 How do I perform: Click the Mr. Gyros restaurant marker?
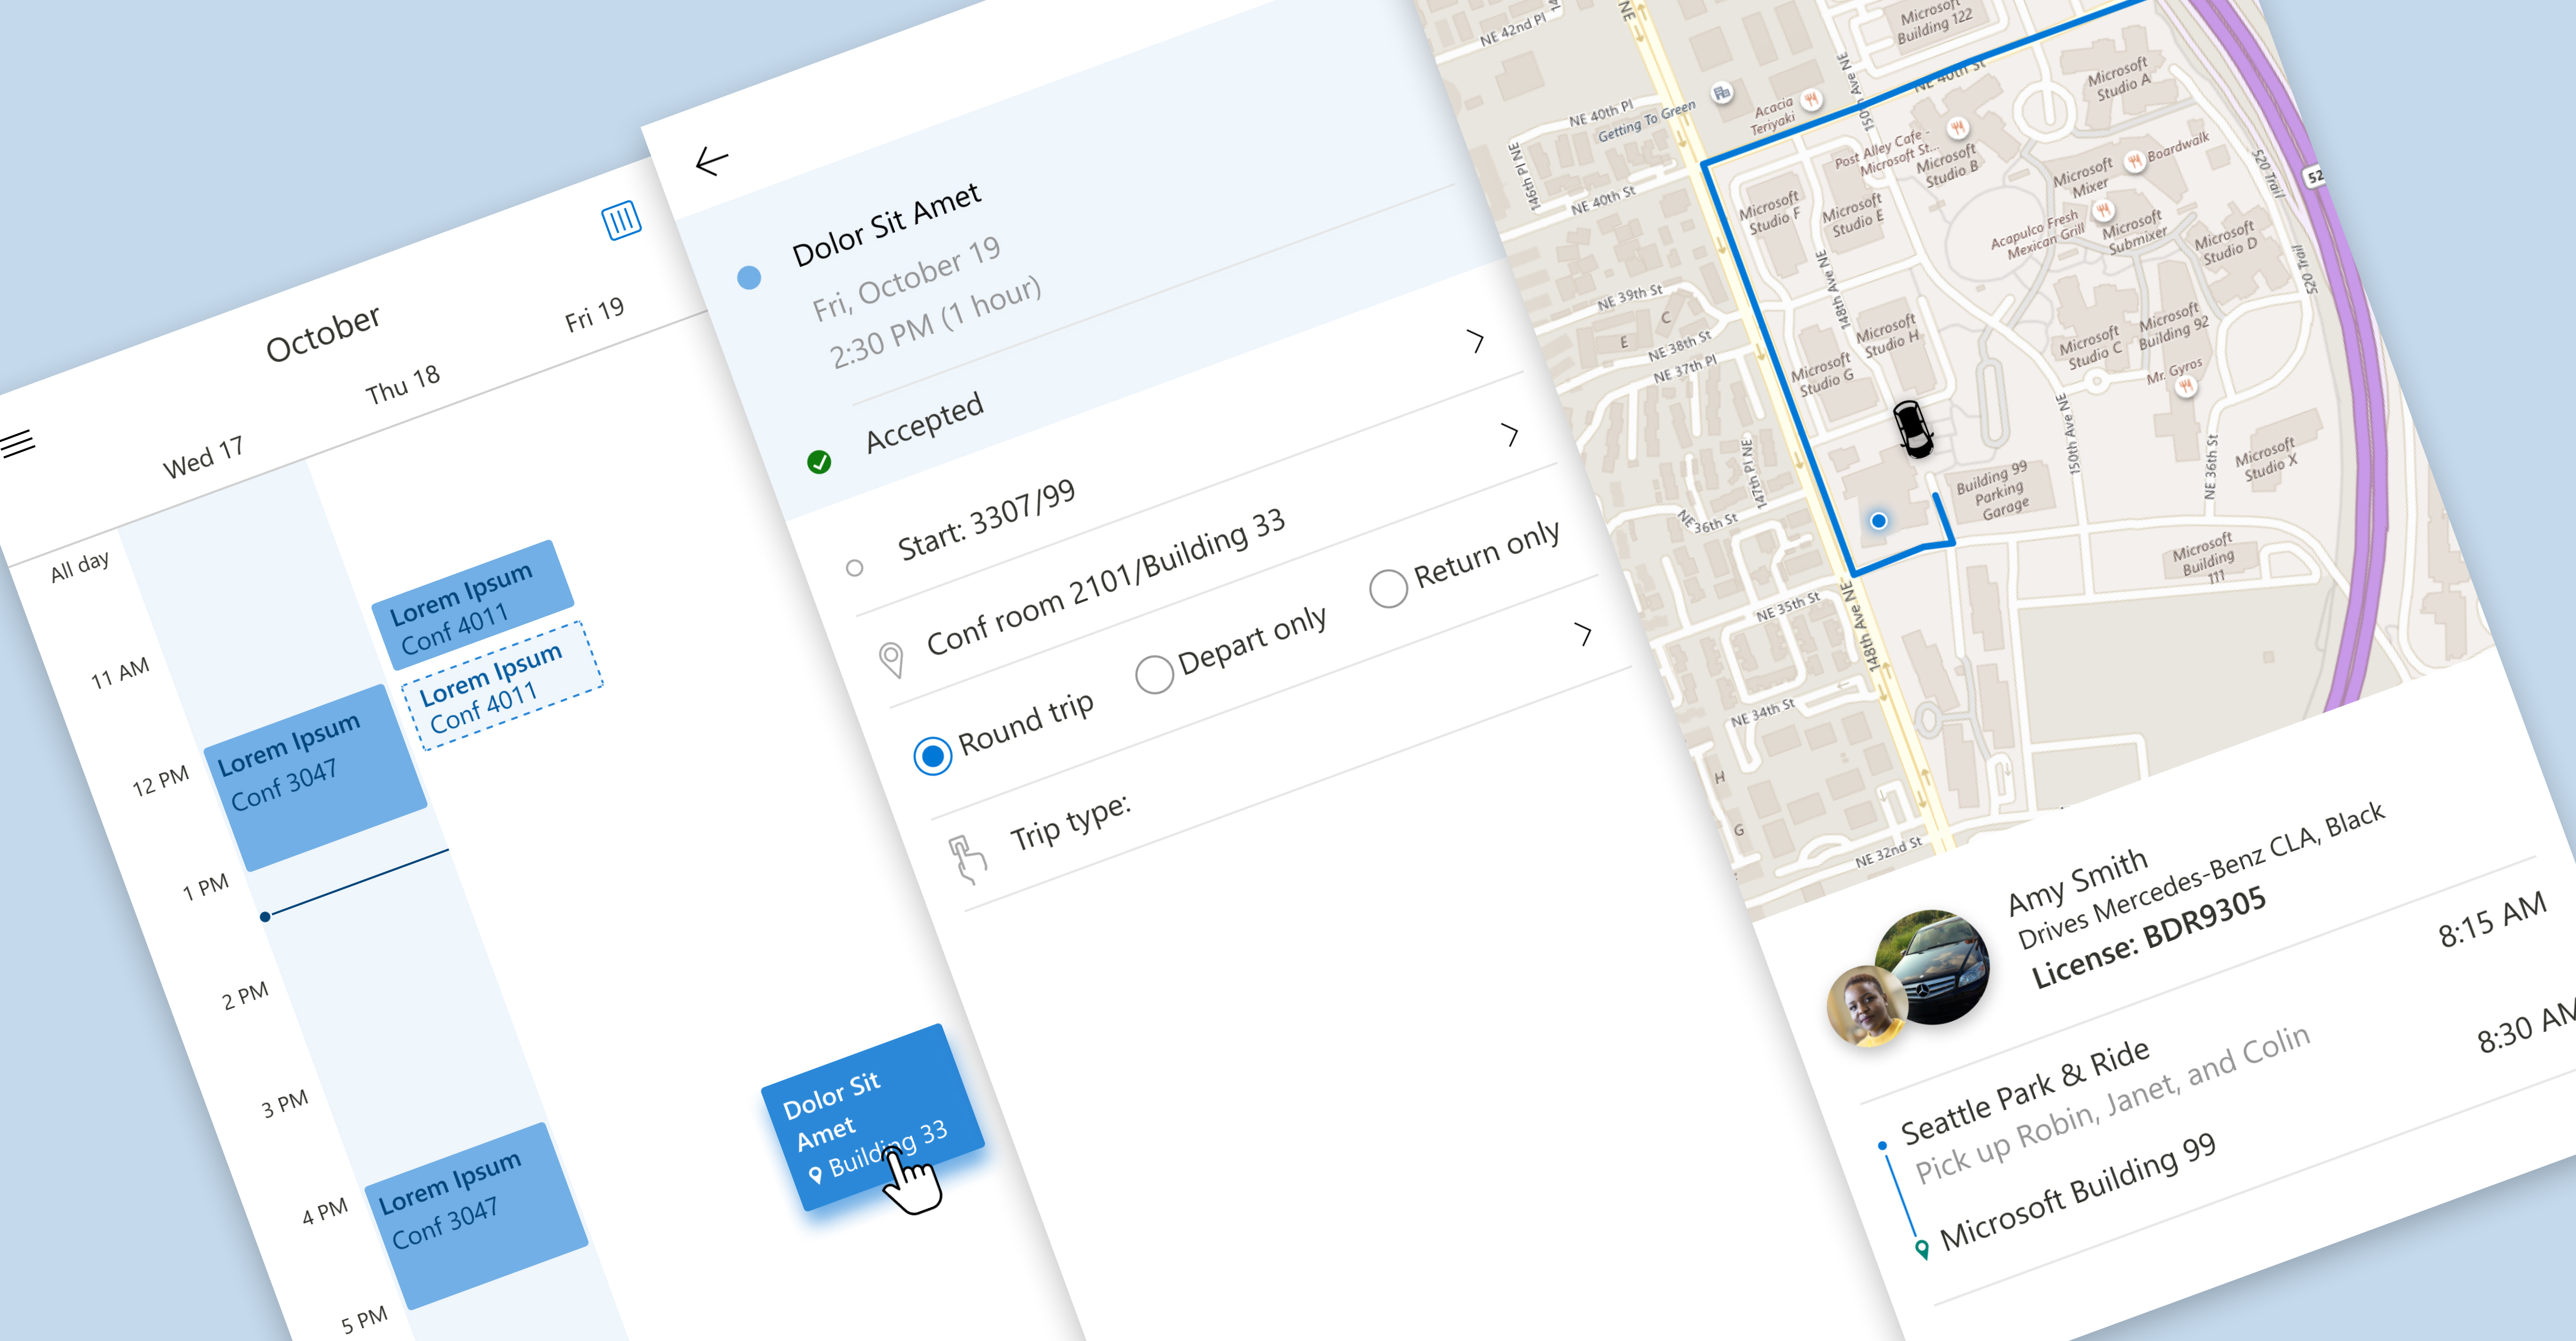tap(2186, 386)
